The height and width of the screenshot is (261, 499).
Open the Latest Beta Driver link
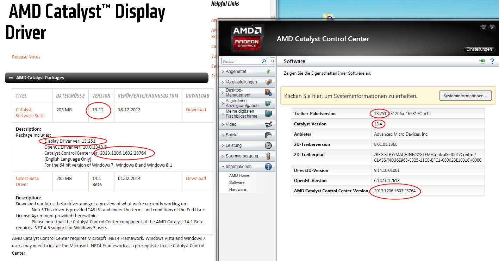[x=27, y=181]
